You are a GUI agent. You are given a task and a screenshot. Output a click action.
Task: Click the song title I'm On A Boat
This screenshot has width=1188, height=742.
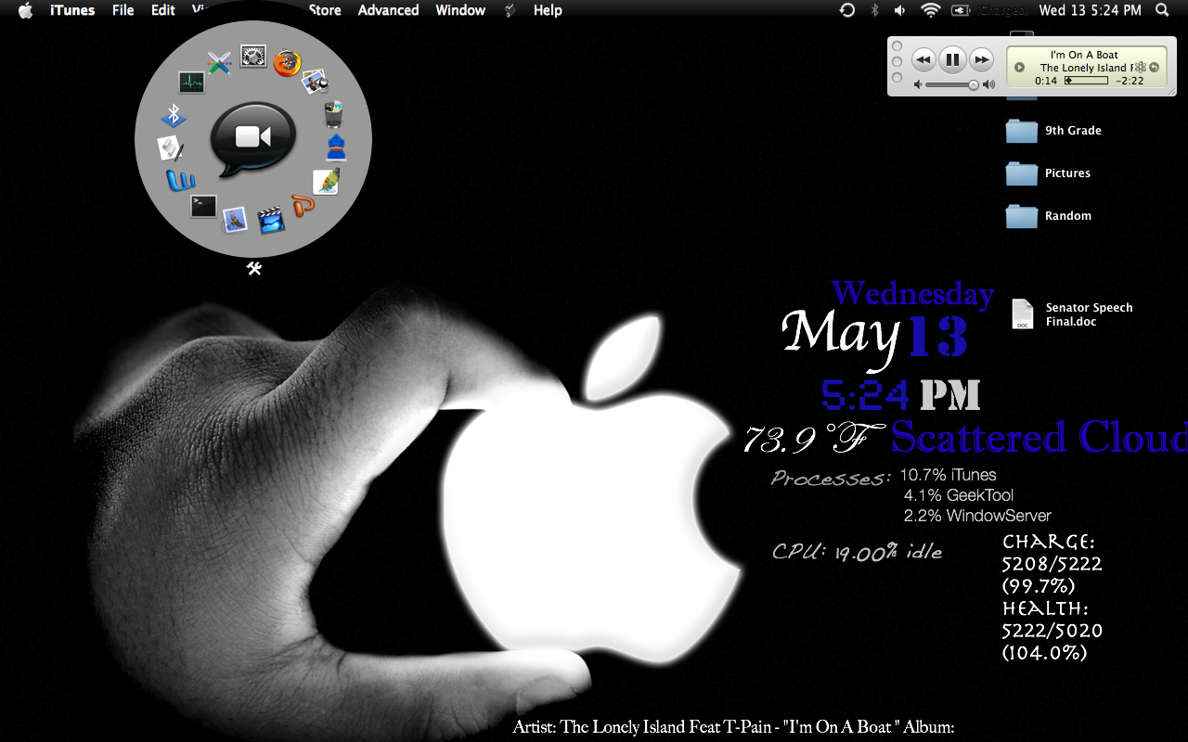1084,55
